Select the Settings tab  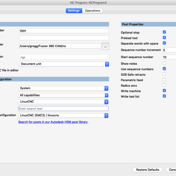click(x=74, y=11)
